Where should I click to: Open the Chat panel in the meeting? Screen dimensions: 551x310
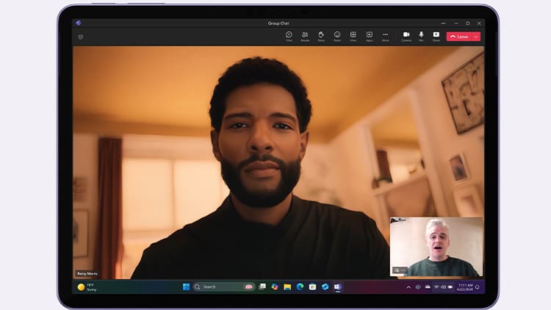(x=289, y=35)
